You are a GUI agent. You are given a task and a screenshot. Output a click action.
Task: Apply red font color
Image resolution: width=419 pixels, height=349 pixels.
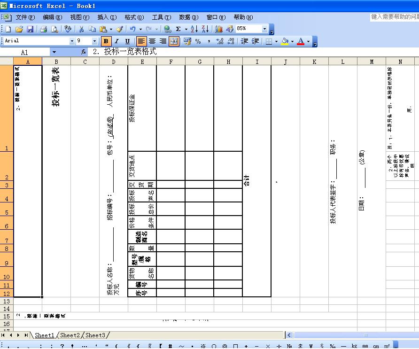301,41
